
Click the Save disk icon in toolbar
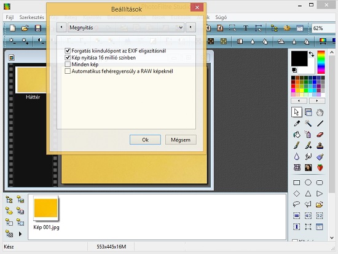point(38,28)
